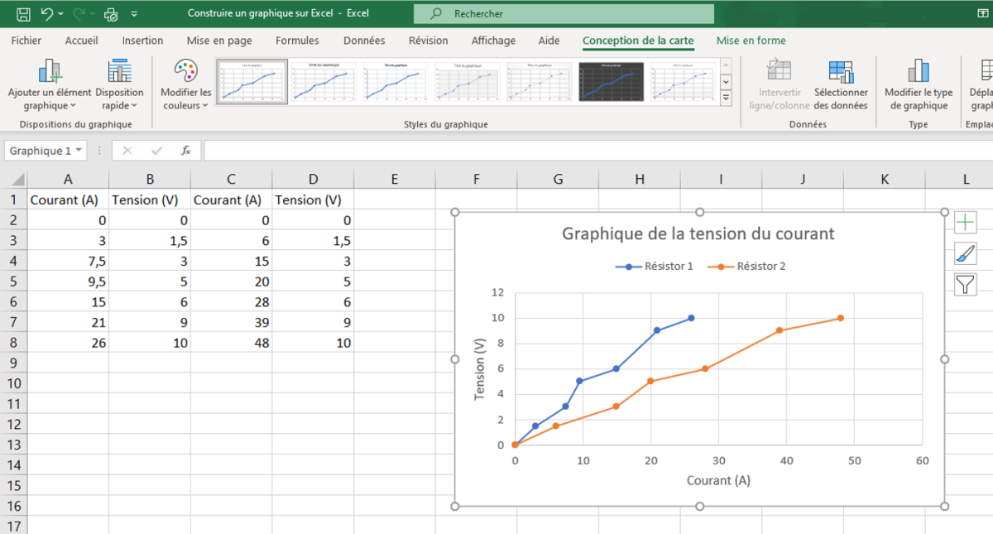The height and width of the screenshot is (534, 993).
Task: Open the chart filters funnel button
Action: [x=965, y=285]
